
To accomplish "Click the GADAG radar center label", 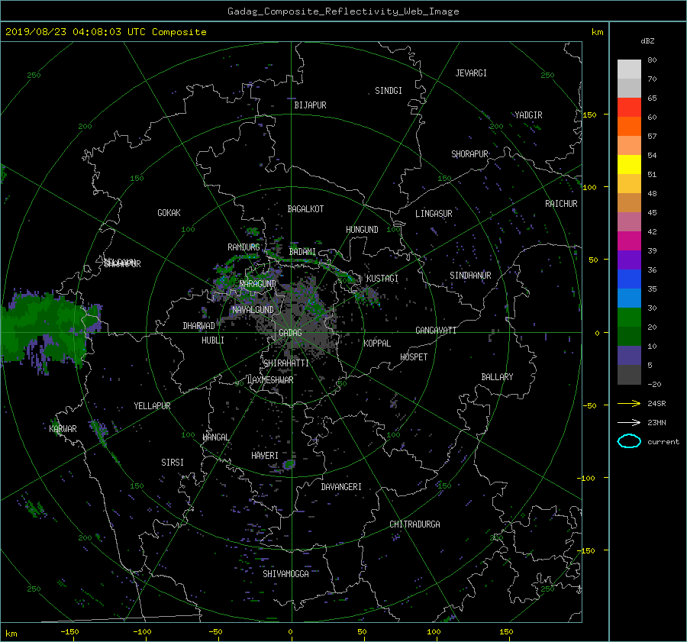I will 290,333.
